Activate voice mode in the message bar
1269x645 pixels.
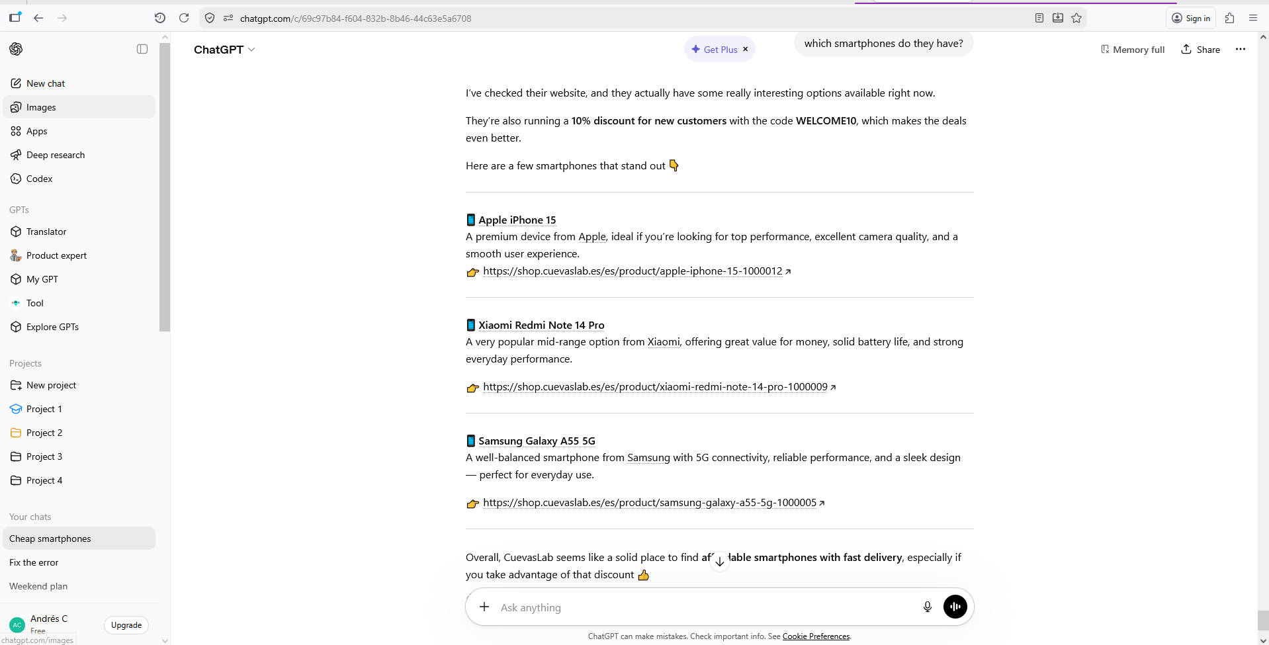click(x=954, y=607)
